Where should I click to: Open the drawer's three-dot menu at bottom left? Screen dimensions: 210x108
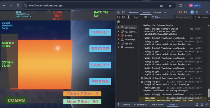click(118, 105)
